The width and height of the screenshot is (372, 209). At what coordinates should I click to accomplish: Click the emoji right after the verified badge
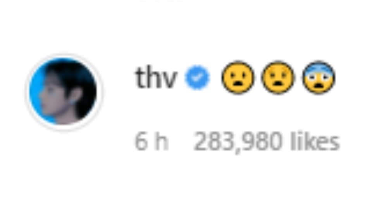(x=238, y=77)
